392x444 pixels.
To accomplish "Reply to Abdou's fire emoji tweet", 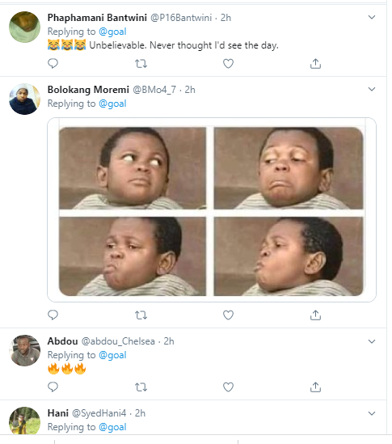I will point(53,387).
